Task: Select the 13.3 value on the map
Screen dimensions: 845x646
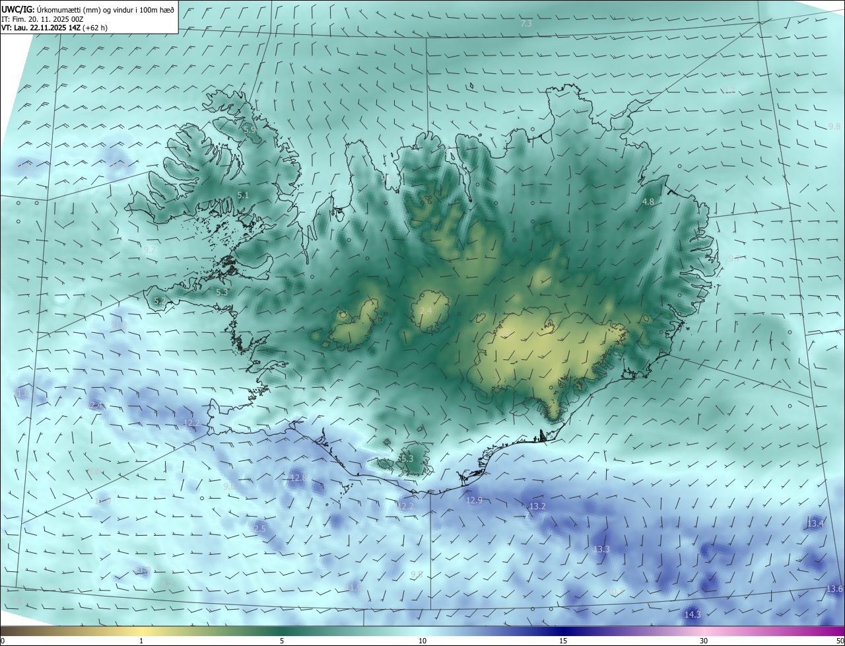Action: (x=601, y=549)
